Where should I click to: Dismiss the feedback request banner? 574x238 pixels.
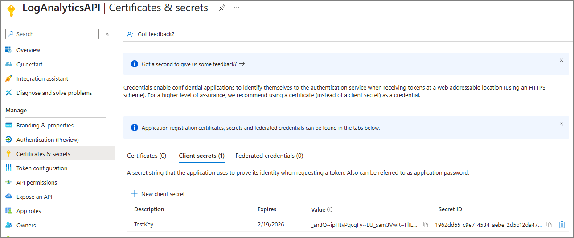[562, 60]
